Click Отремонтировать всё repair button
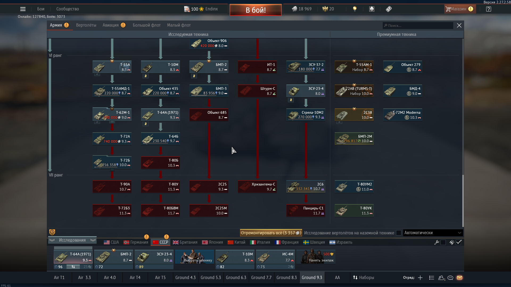This screenshot has height=287, width=511. [271, 233]
